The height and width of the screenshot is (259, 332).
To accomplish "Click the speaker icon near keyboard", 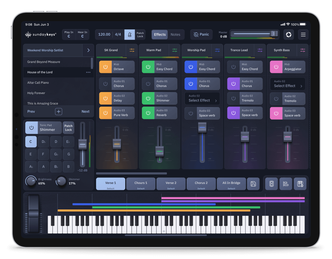I will (271, 184).
